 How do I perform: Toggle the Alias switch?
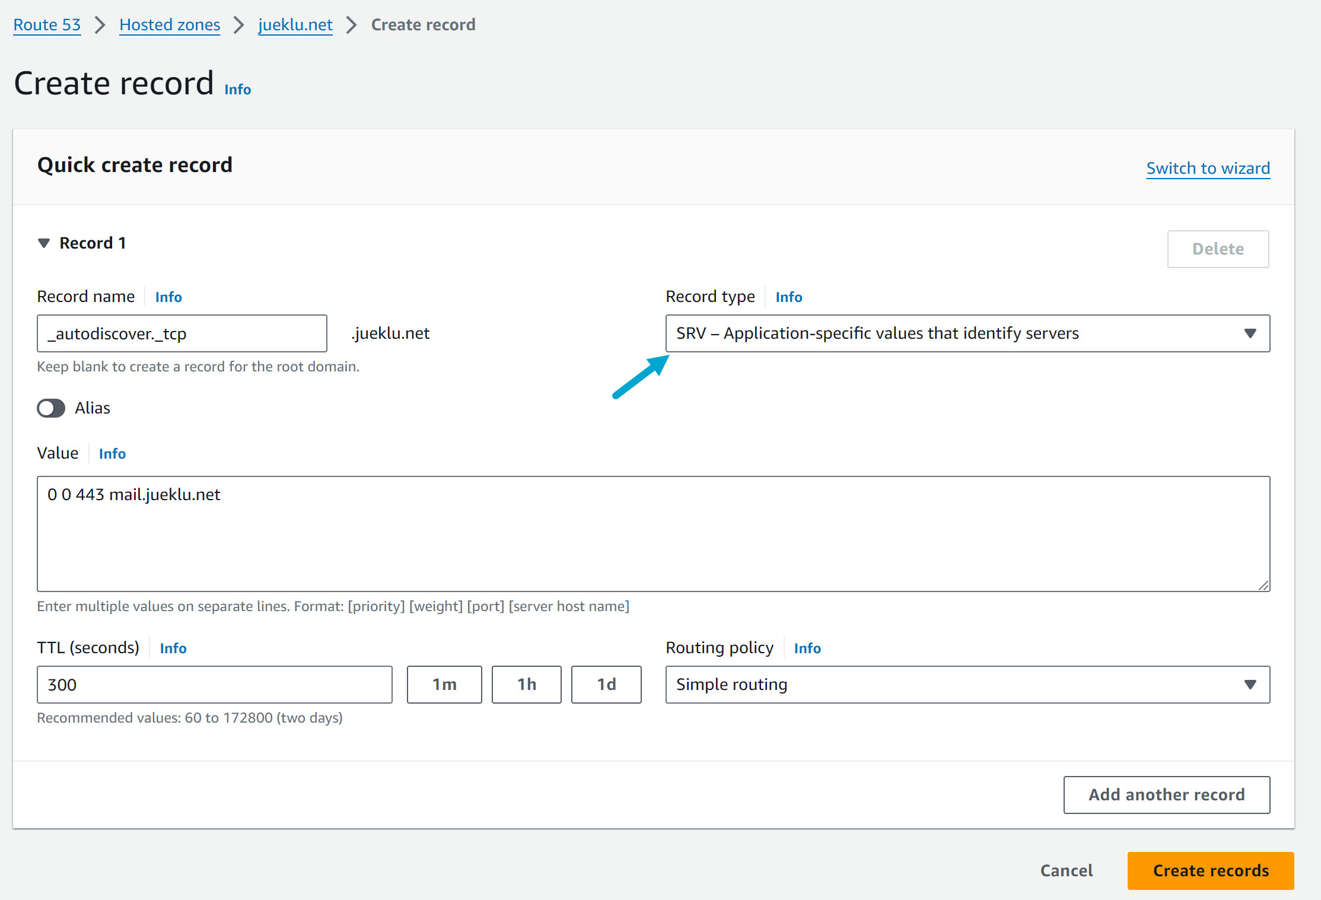click(51, 408)
